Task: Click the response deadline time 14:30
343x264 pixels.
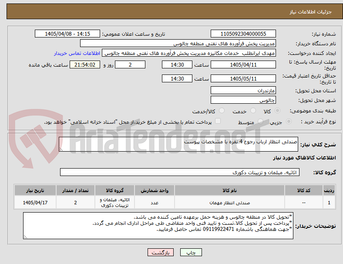Action: 177,64
